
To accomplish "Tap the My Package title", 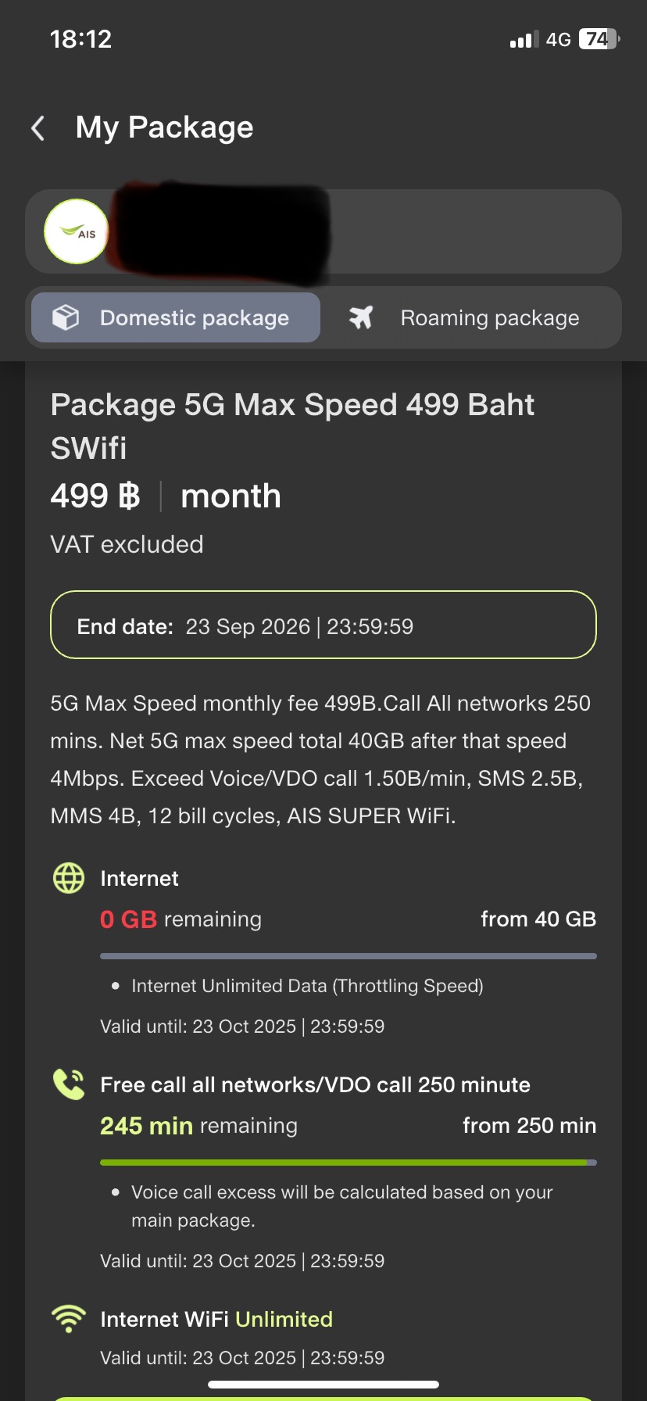I will (164, 127).
